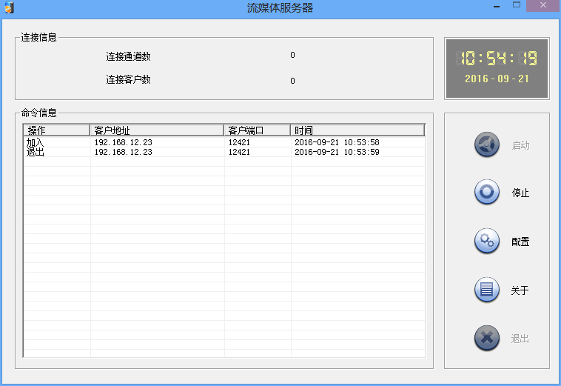Click the 命令信息 group title
This screenshot has width=561, height=386.
(x=38, y=113)
